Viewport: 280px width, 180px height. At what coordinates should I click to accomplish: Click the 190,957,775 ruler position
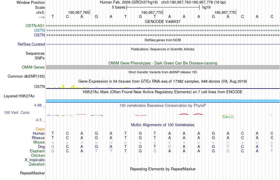tap(225, 12)
